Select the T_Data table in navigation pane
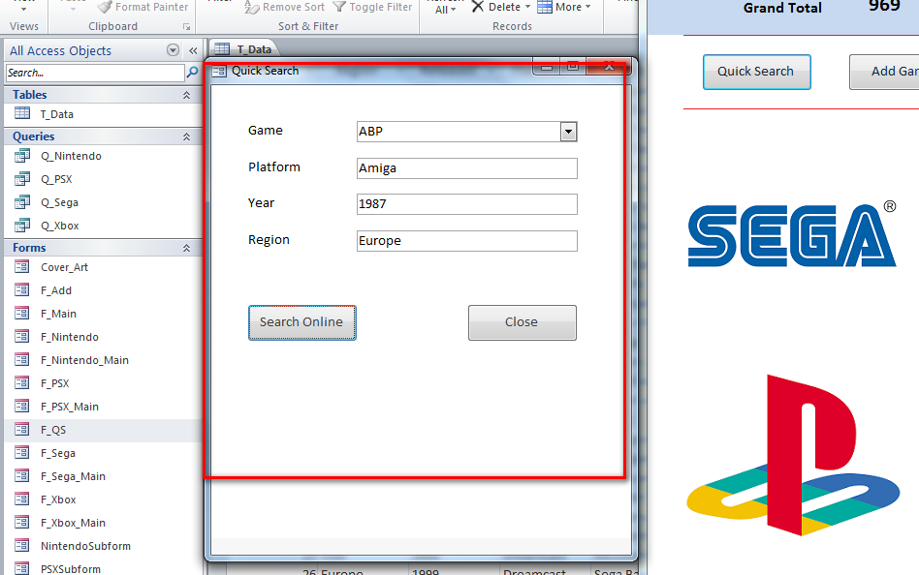The image size is (919, 575). (x=103, y=114)
